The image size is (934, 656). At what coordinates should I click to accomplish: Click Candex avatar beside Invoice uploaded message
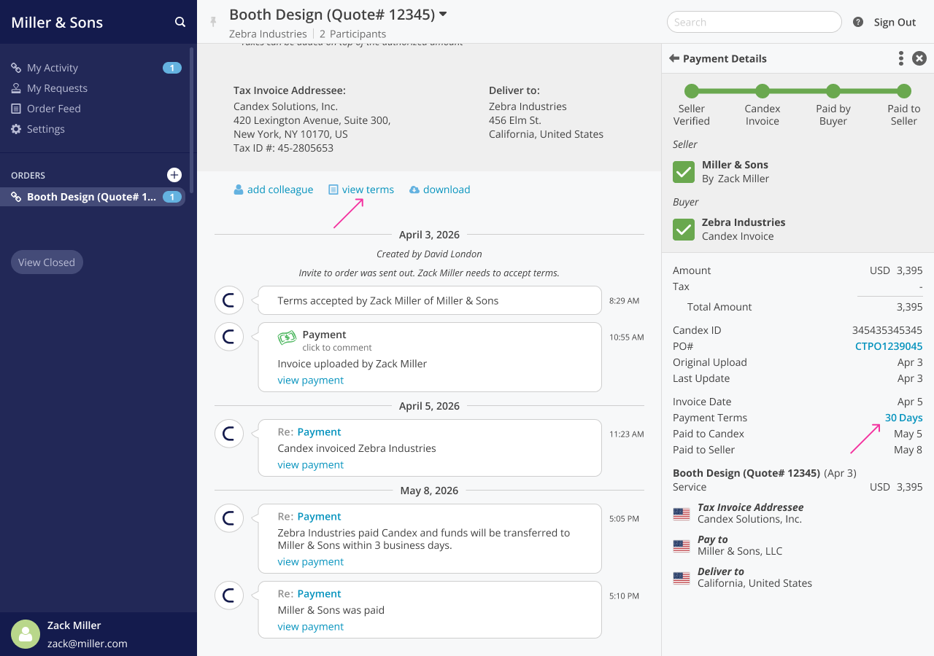tap(229, 337)
